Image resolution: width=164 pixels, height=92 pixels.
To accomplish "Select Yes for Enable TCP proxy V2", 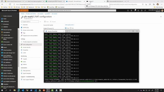I will click(x=66, y=28).
